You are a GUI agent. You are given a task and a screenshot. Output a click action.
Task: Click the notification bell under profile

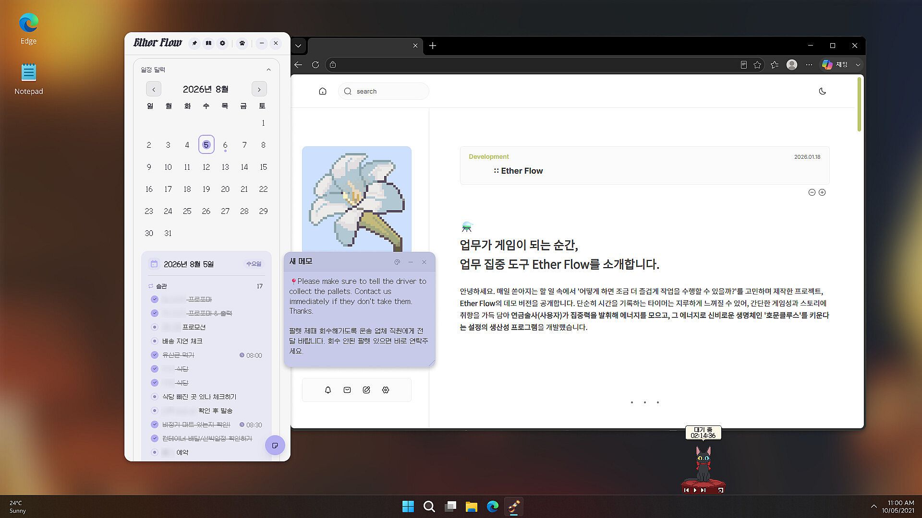tap(328, 390)
